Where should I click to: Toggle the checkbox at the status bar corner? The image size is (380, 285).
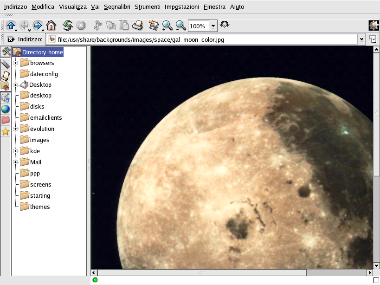(x=376, y=280)
